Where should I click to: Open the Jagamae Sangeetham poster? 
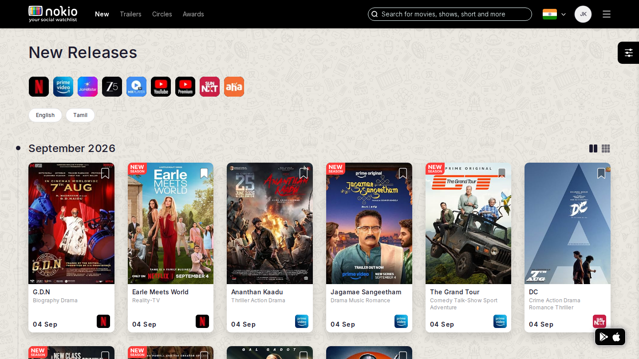click(369, 223)
